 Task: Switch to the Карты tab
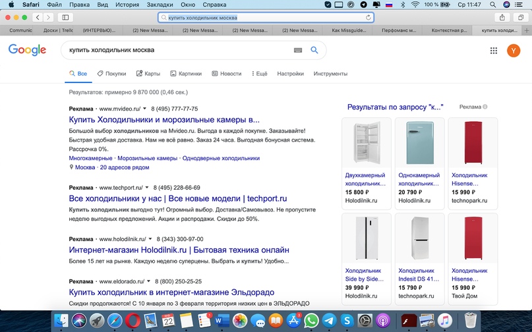point(148,74)
